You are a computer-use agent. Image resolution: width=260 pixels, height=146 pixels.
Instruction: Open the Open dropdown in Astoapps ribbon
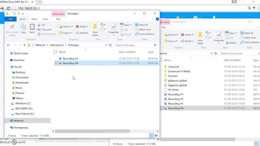click(x=126, y=25)
